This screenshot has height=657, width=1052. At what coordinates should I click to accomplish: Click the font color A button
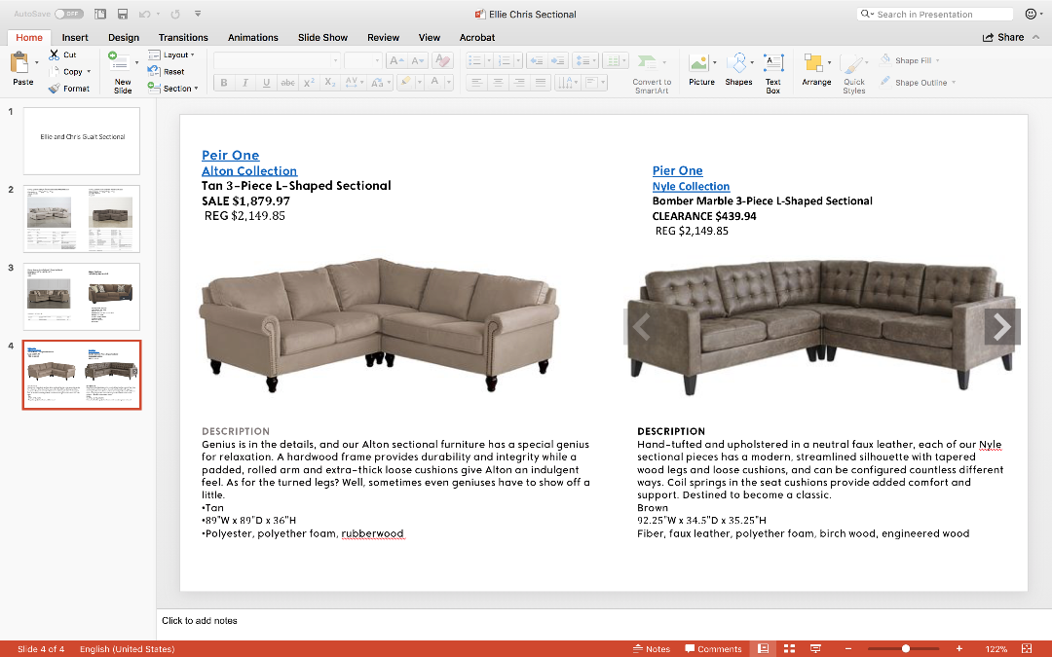[x=434, y=83]
